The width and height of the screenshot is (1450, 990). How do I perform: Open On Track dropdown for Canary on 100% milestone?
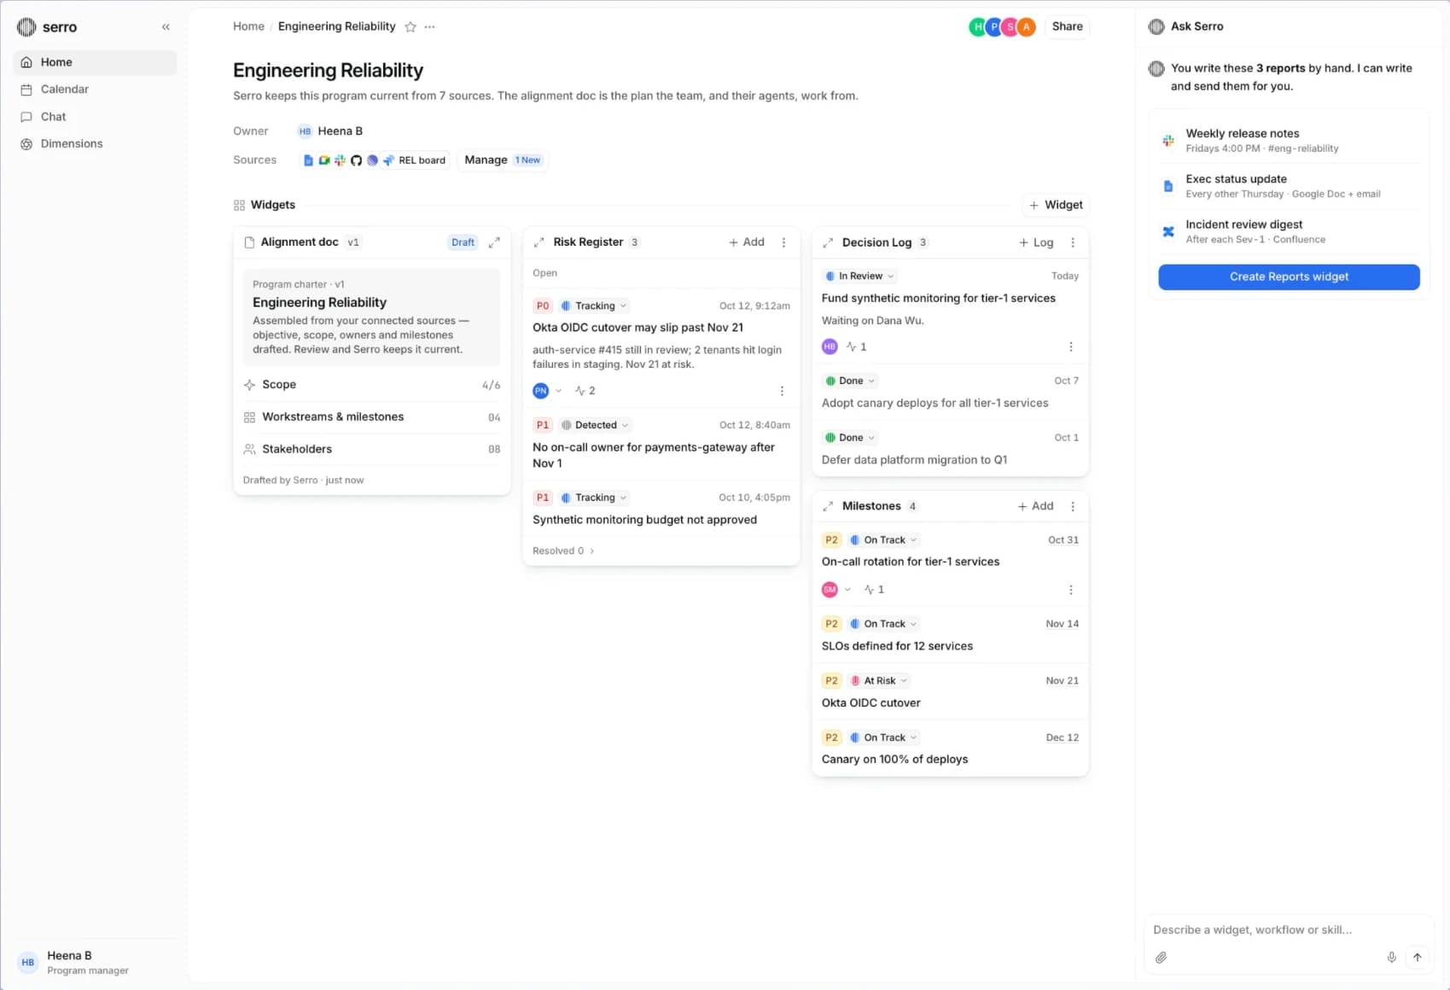click(x=883, y=737)
